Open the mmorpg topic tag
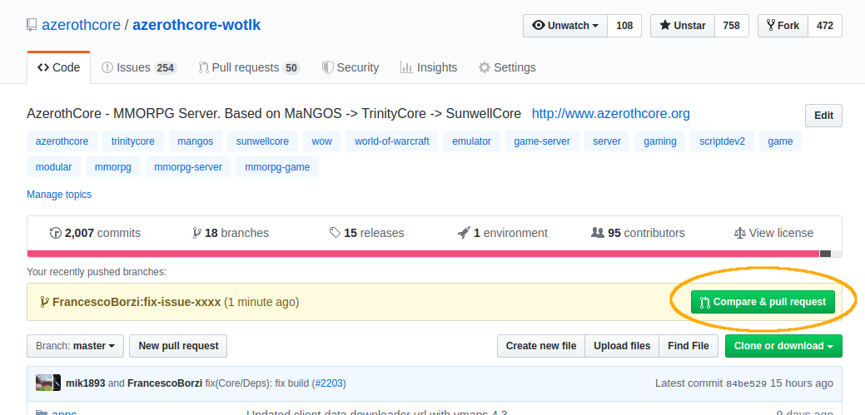 tap(113, 167)
